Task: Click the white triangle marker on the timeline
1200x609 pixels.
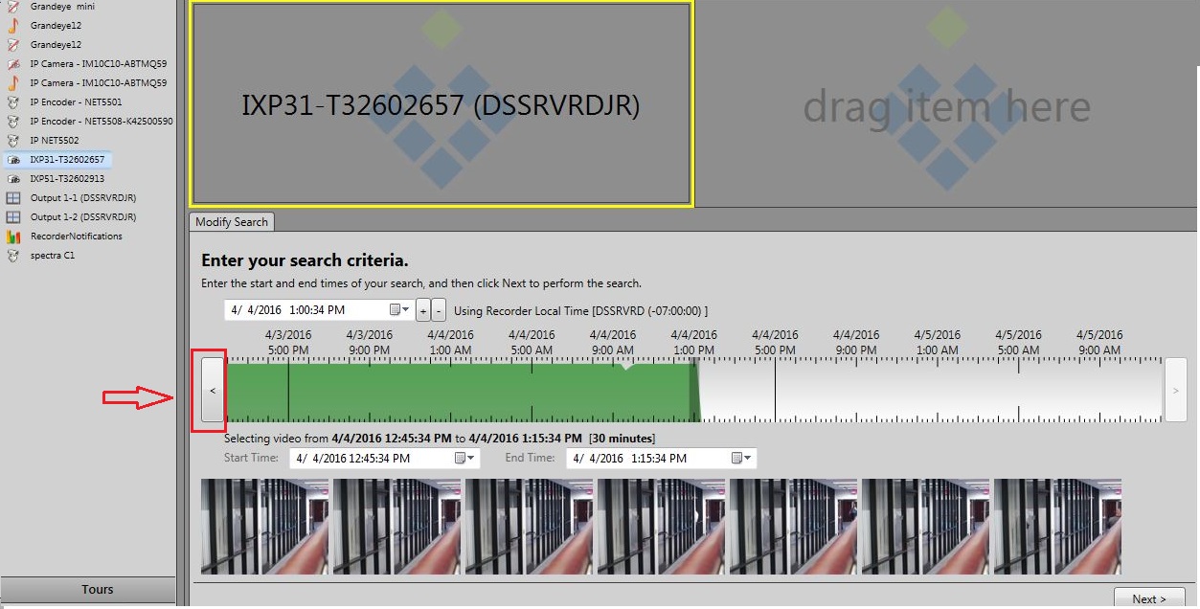Action: [x=625, y=366]
